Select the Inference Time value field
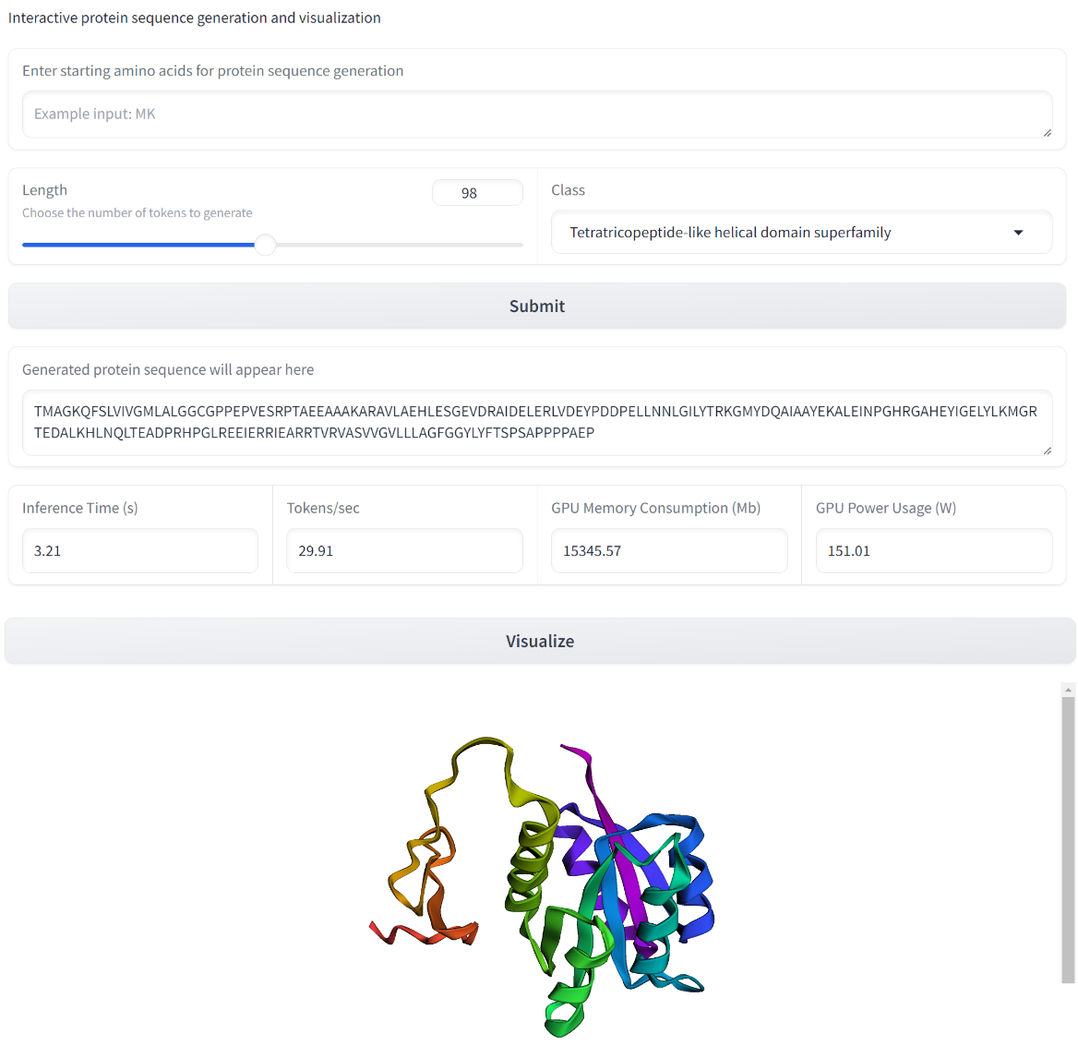 (139, 551)
